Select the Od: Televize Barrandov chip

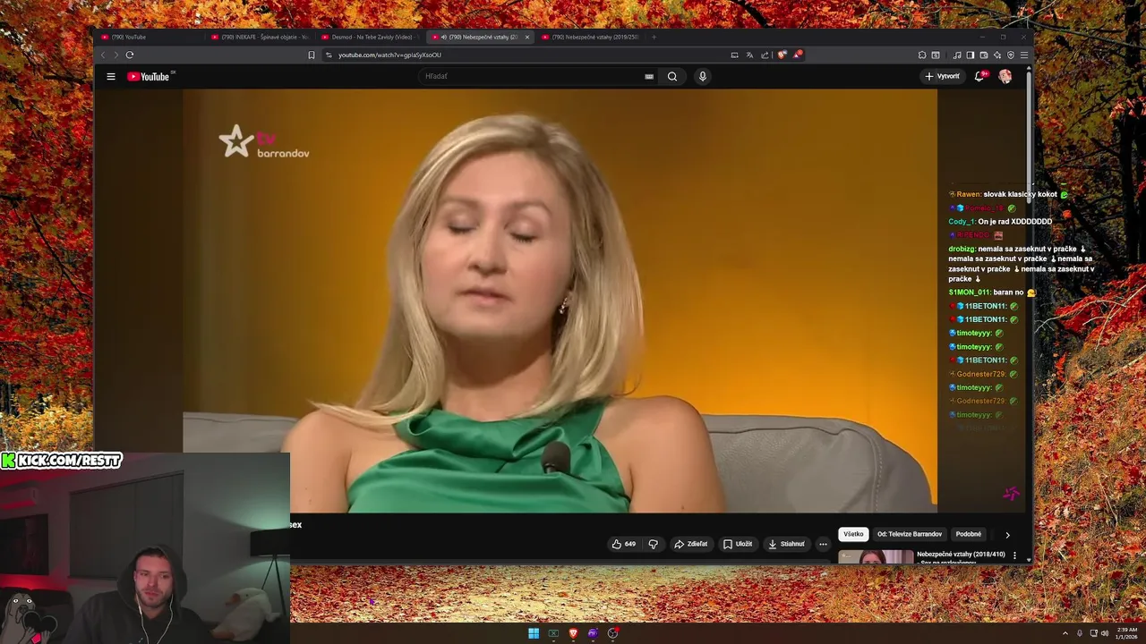(910, 534)
